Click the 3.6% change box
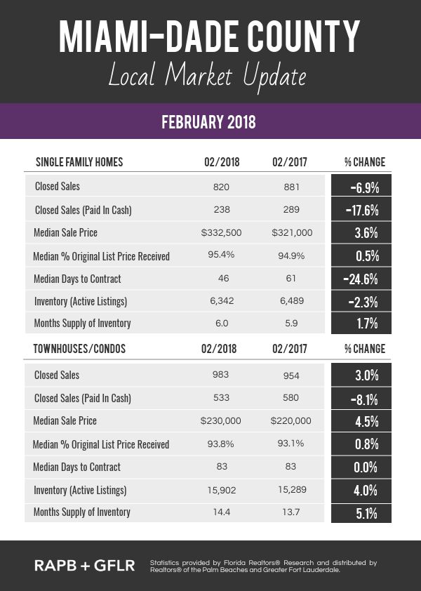This screenshot has height=591, width=421. 361,233
